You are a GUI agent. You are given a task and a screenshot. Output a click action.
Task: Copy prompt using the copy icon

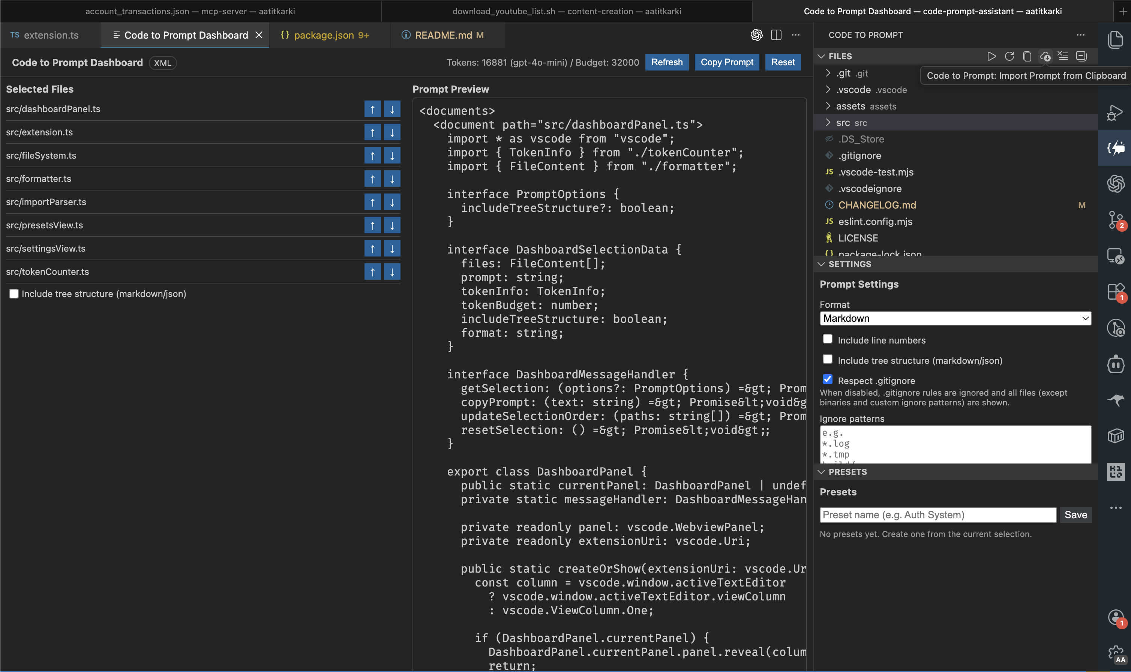pos(1026,56)
